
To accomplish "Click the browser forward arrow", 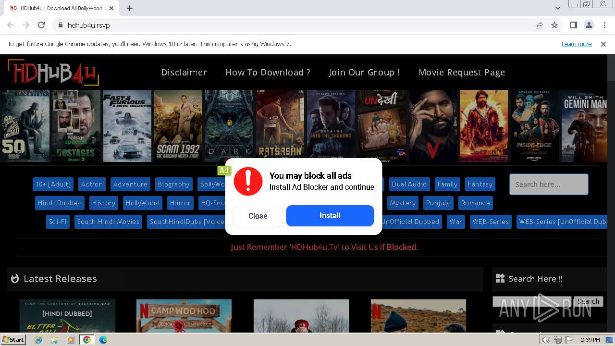I will tap(26, 25).
